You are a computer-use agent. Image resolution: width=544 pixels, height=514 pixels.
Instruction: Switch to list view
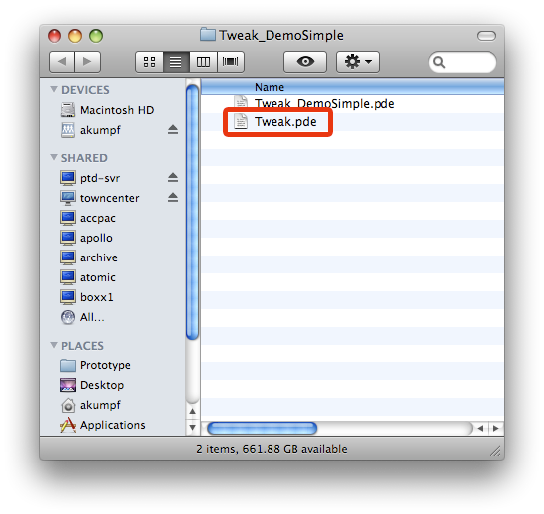click(x=176, y=62)
